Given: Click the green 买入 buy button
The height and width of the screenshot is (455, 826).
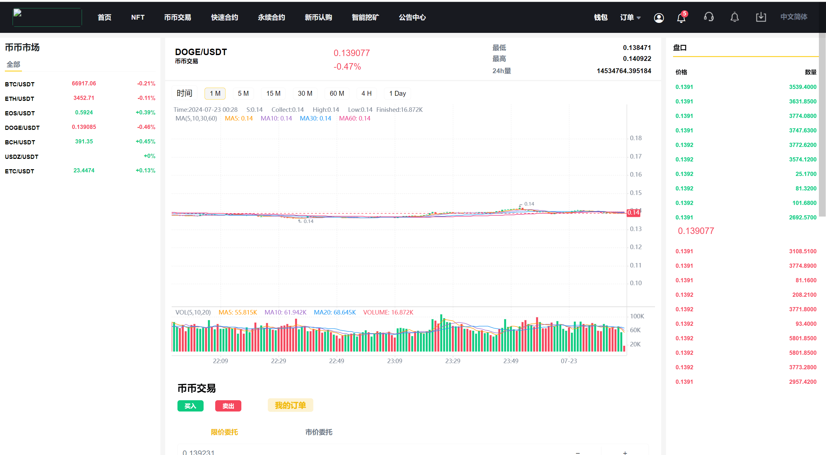Looking at the screenshot, I should (x=190, y=406).
